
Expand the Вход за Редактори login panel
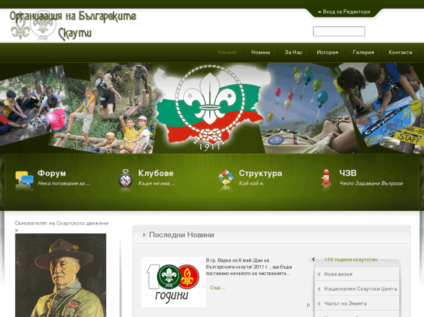(x=344, y=12)
